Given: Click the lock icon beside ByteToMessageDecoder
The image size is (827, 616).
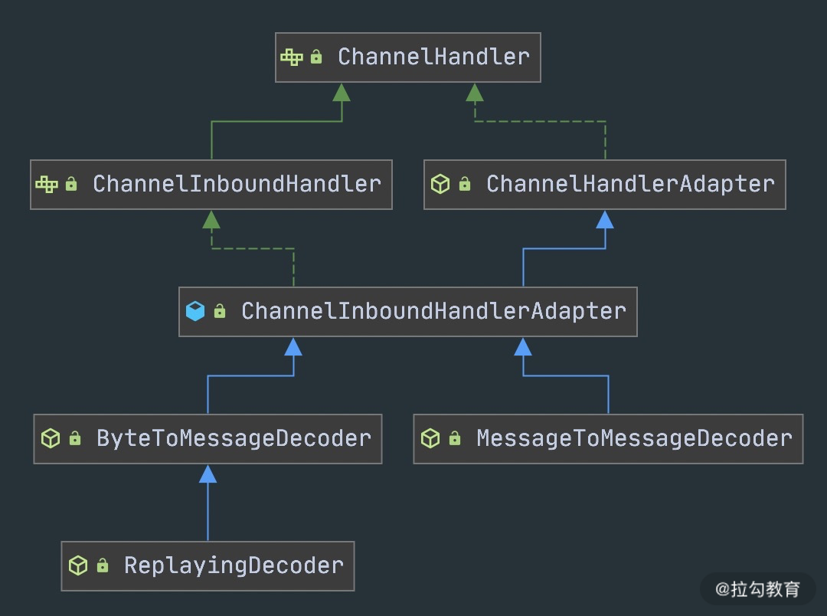Looking at the screenshot, I should click(x=75, y=438).
